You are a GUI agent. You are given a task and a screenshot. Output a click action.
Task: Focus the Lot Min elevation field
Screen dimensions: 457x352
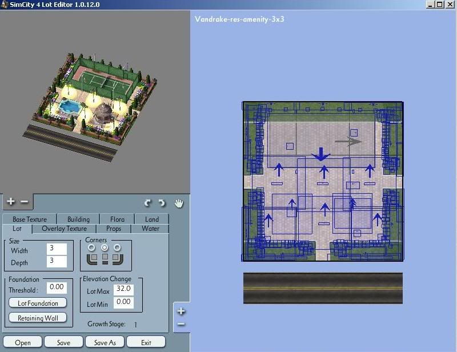(123, 302)
